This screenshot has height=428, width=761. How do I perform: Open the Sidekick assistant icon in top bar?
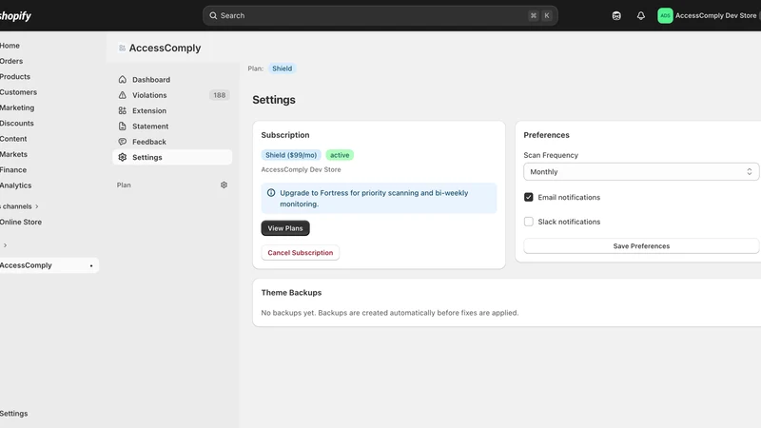(616, 15)
